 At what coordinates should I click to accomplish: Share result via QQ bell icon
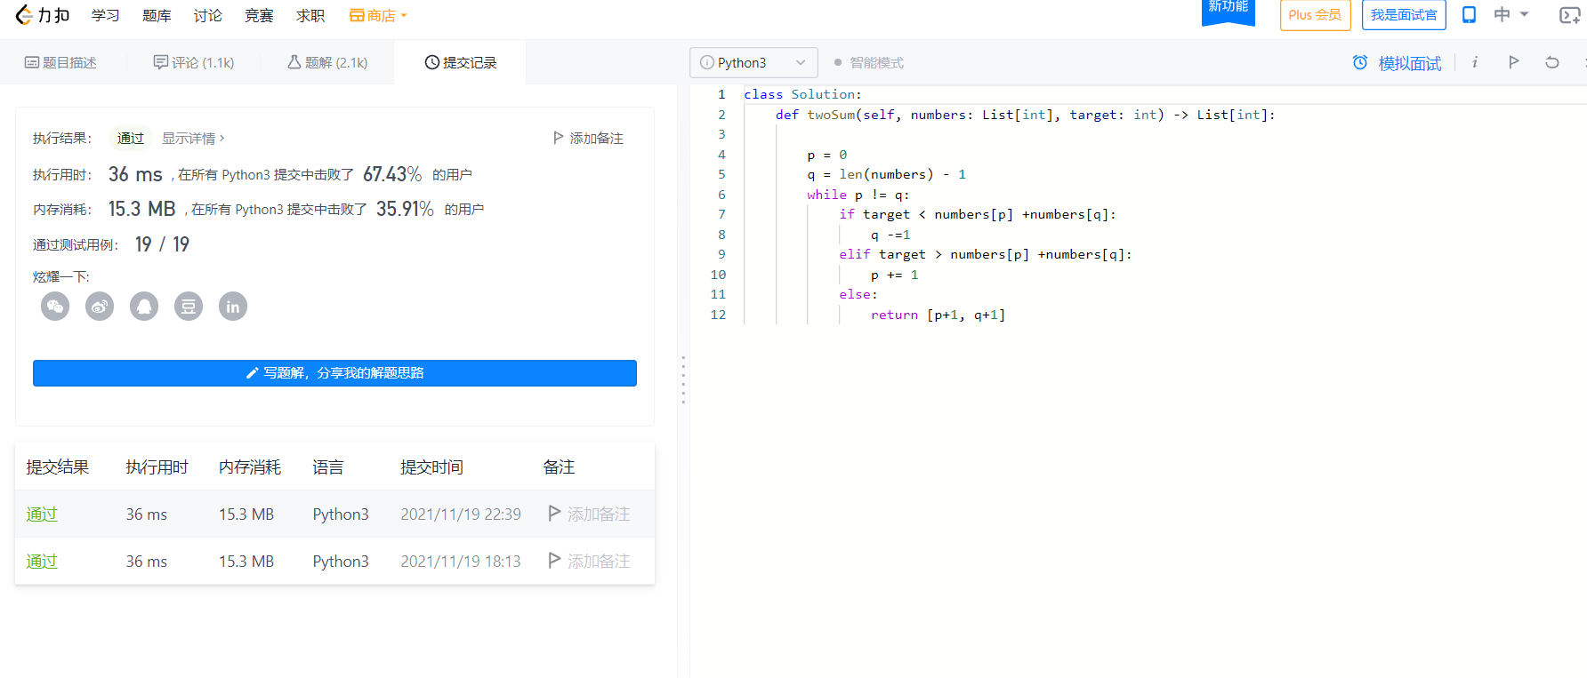pos(144,307)
